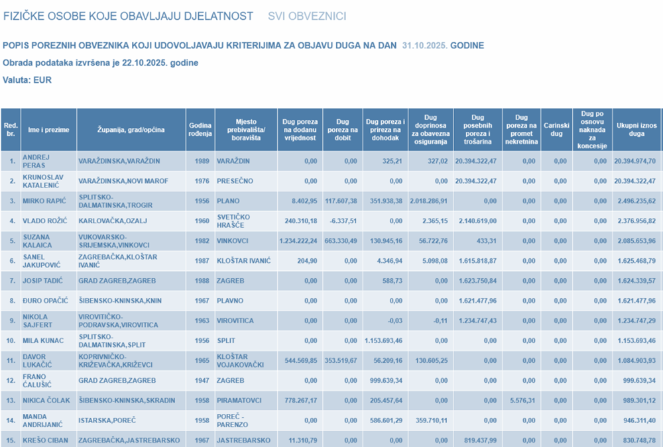Select the Red. br. column header

pyautogui.click(x=11, y=130)
